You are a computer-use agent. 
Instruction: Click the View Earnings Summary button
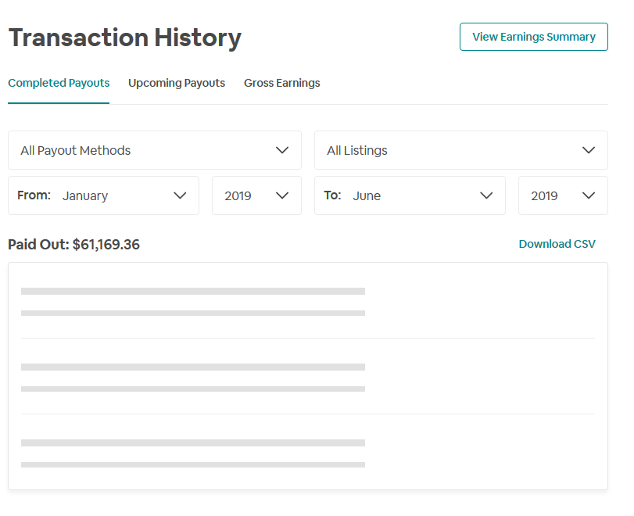pos(534,37)
